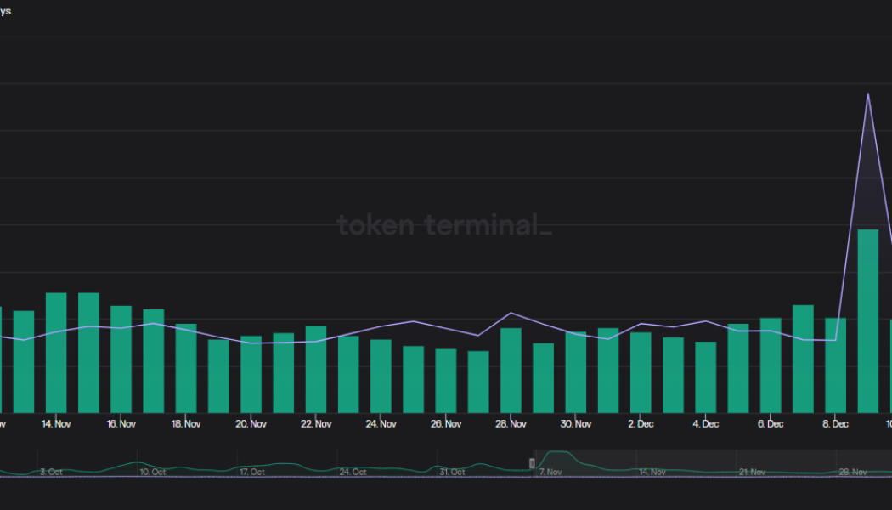Click the purple line above 4. Dec
The image size is (892, 510).
(706, 323)
